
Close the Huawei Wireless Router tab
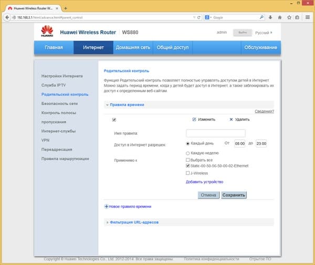57,8
